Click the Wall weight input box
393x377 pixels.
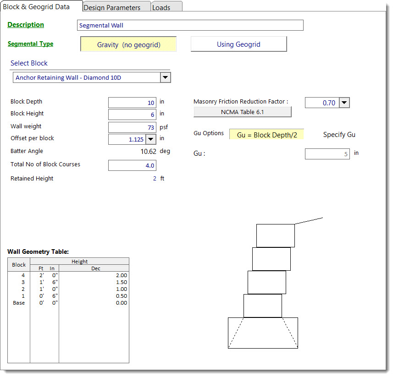132,127
